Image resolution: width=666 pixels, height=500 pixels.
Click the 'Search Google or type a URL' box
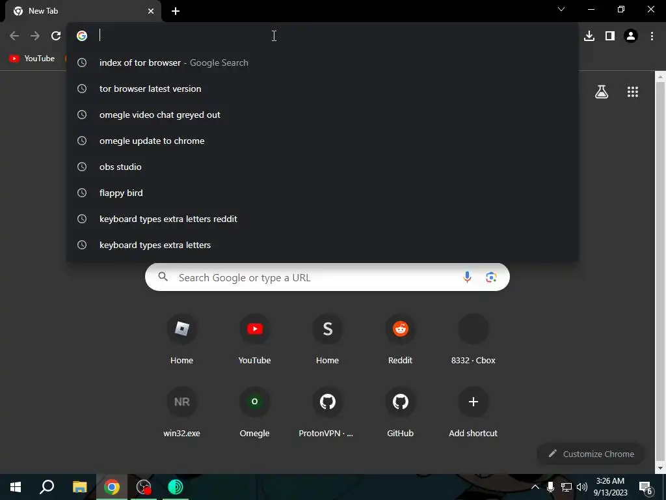click(x=328, y=277)
